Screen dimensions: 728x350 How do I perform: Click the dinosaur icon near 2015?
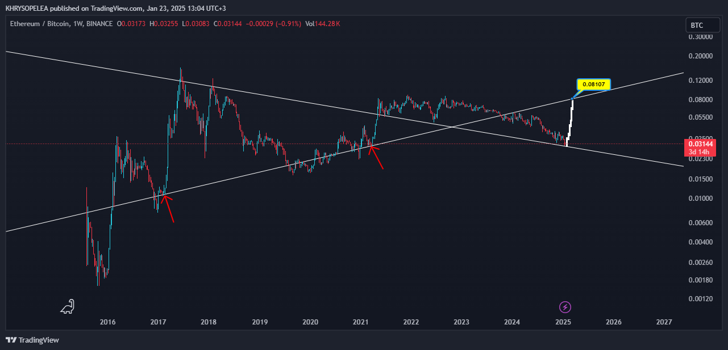(x=67, y=307)
